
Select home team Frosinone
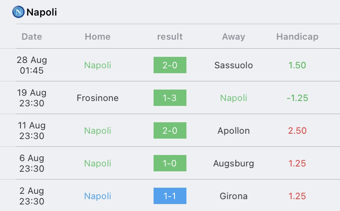pyautogui.click(x=98, y=98)
